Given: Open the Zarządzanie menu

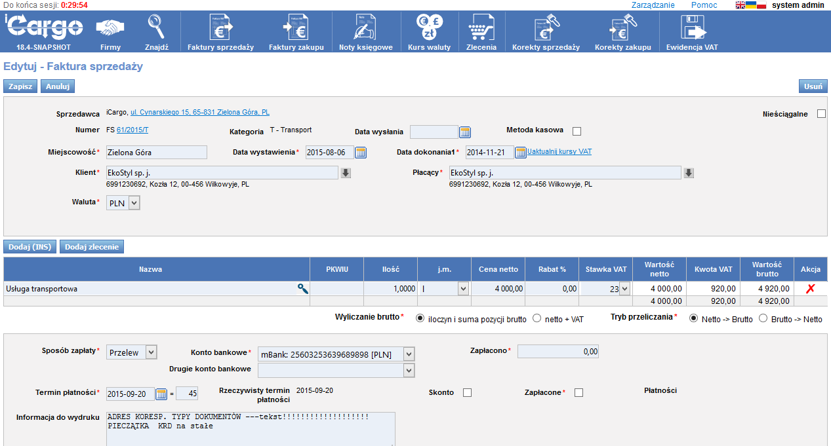Looking at the screenshot, I should tap(653, 5).
